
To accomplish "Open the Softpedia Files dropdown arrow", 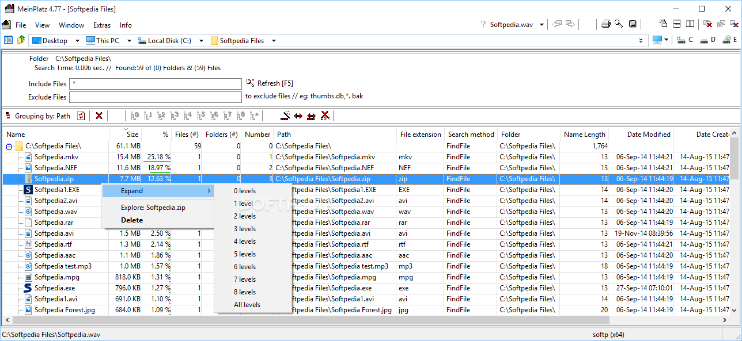I will tap(274, 41).
